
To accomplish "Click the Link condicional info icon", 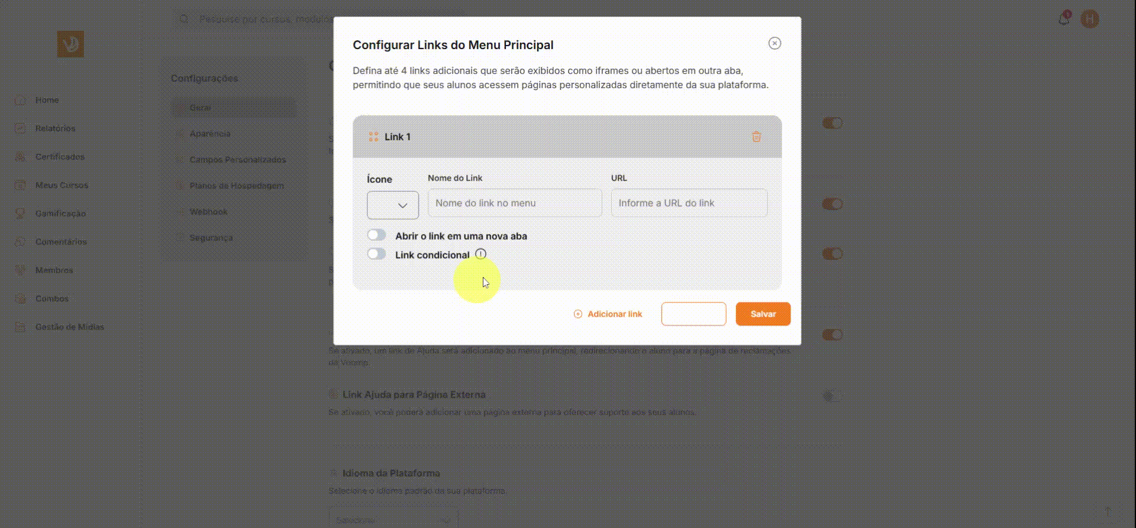I will [480, 254].
